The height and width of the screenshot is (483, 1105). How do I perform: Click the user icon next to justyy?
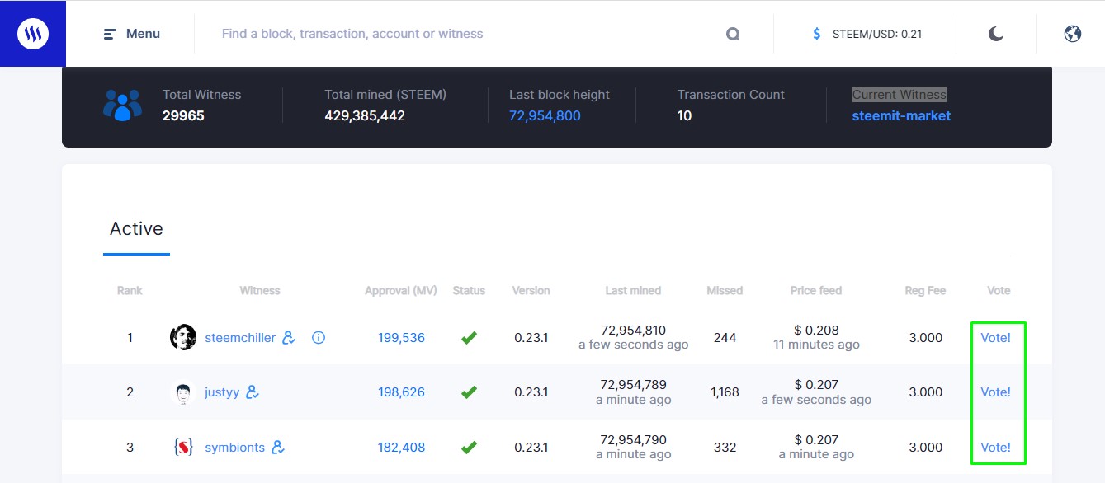253,392
